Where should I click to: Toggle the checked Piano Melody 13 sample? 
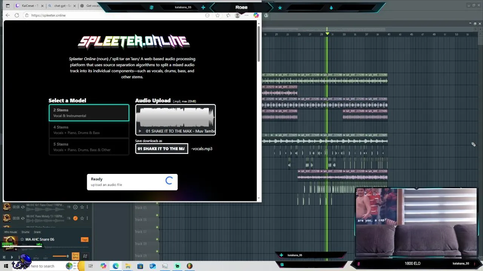(75, 218)
